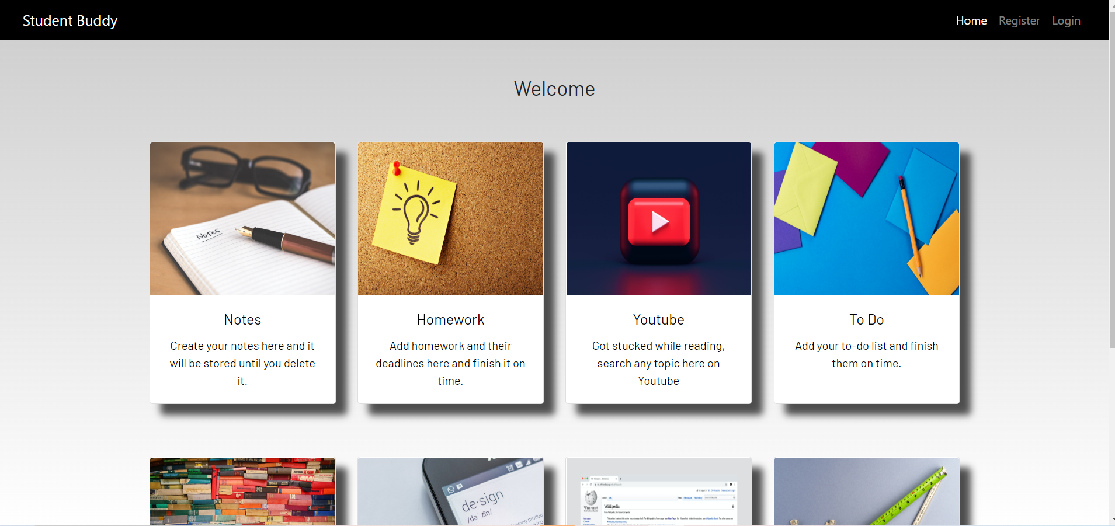1115x526 pixels.
Task: Click 'Got stucked while reading' description
Action: point(659,363)
